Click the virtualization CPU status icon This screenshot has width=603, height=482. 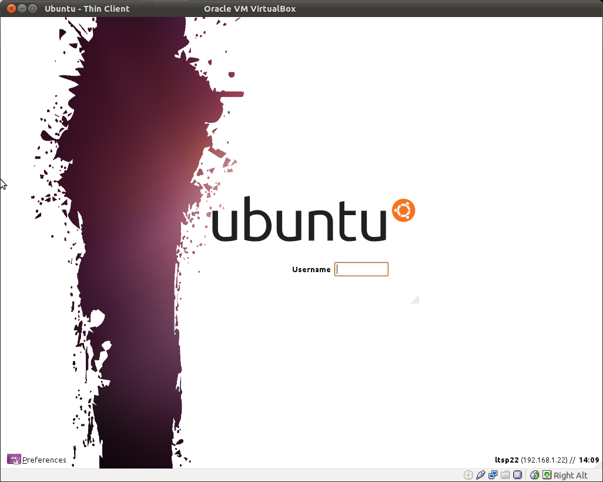517,475
